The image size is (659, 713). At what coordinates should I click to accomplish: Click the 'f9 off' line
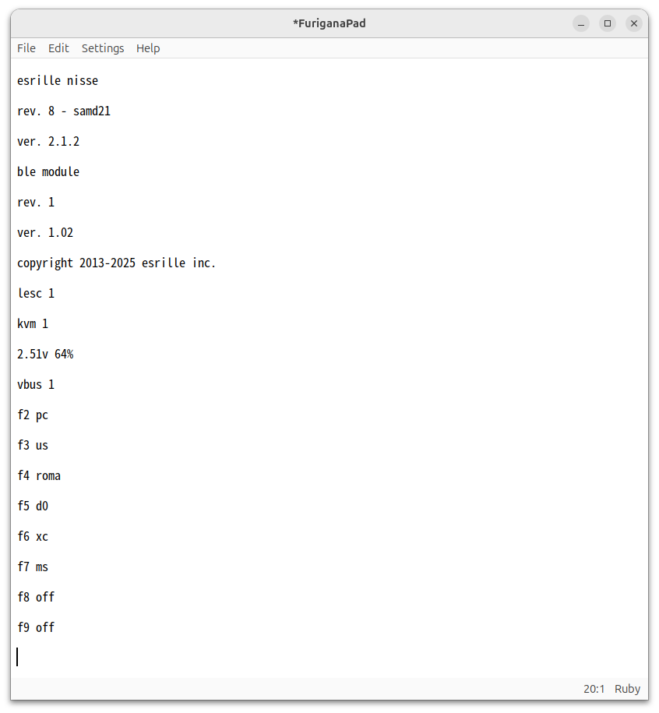36,628
